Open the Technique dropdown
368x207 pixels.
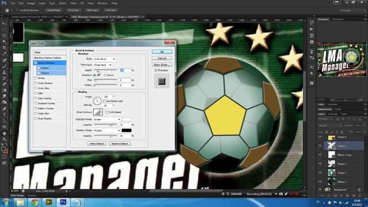(x=102, y=65)
